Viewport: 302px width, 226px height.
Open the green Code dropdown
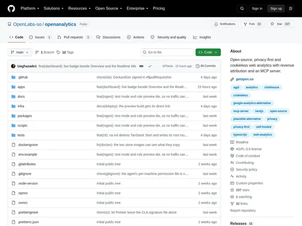pyautogui.click(x=208, y=52)
